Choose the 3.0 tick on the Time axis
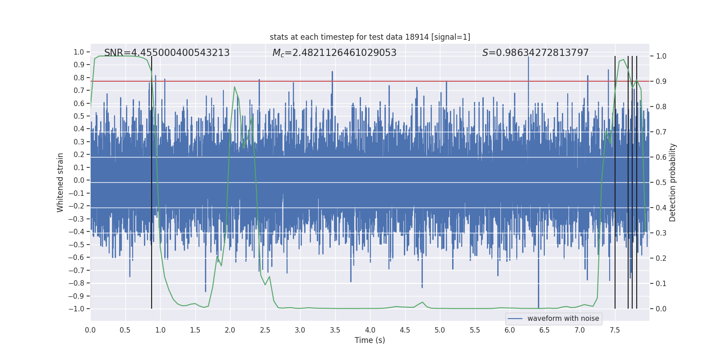The width and height of the screenshot is (722, 361). coord(300,330)
